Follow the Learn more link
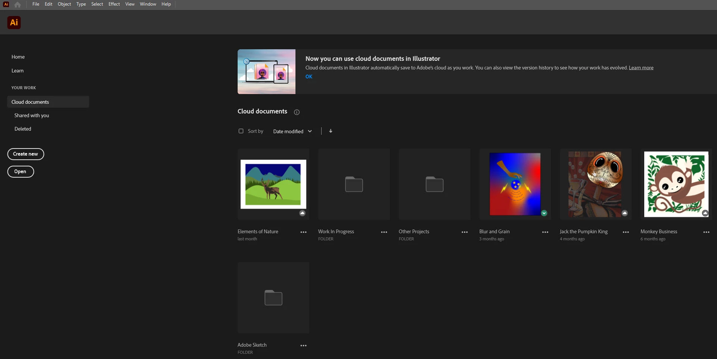 [641, 68]
